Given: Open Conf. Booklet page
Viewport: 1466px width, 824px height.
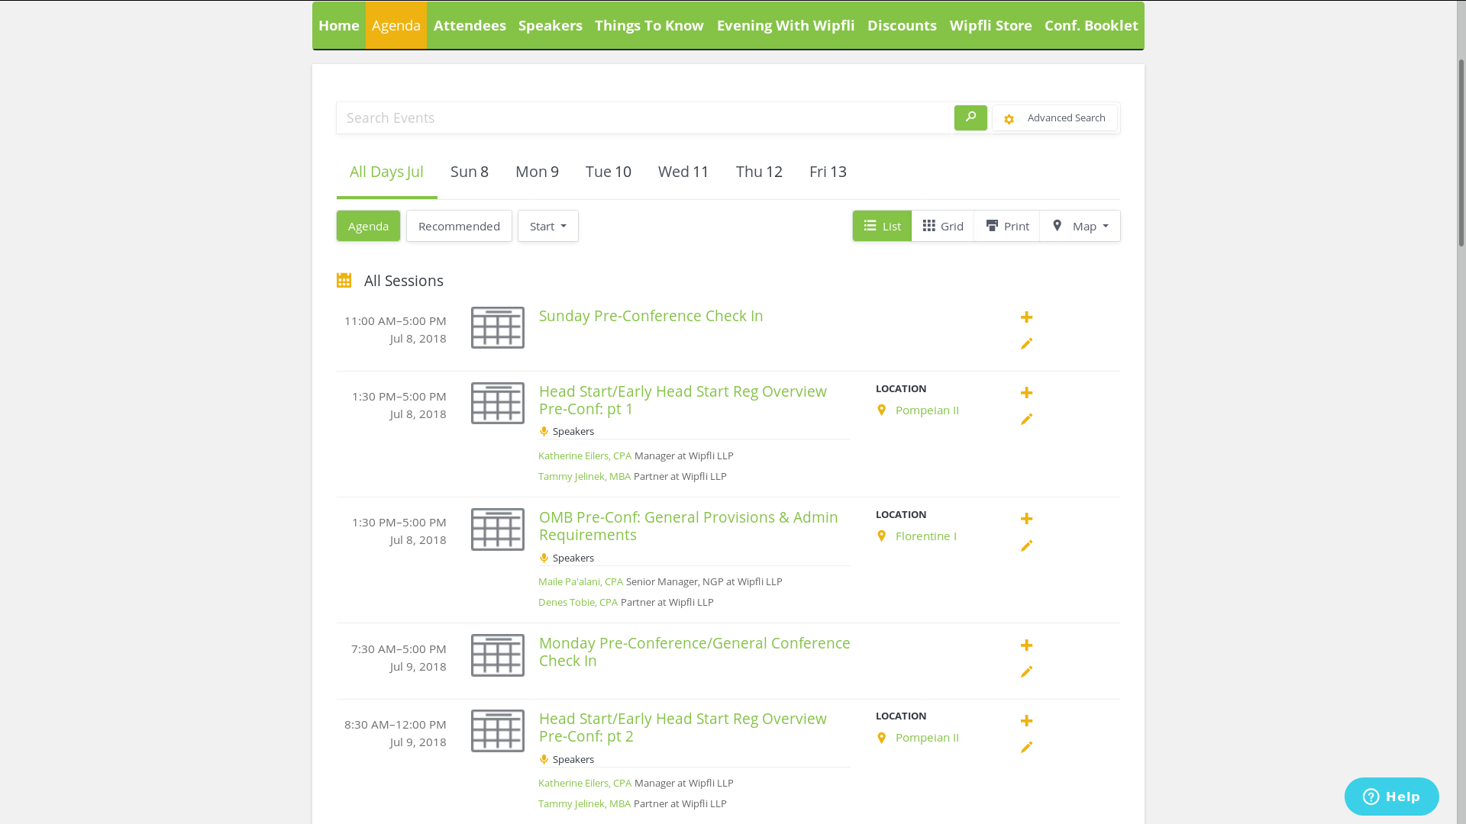Looking at the screenshot, I should click(1091, 25).
